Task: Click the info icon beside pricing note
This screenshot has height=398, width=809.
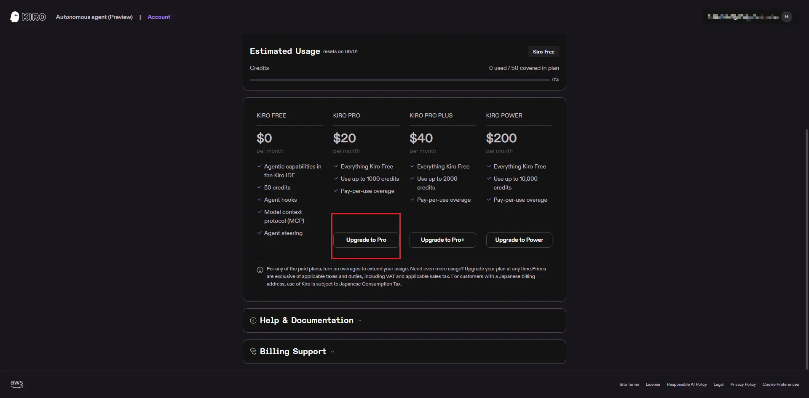Action: point(260,270)
